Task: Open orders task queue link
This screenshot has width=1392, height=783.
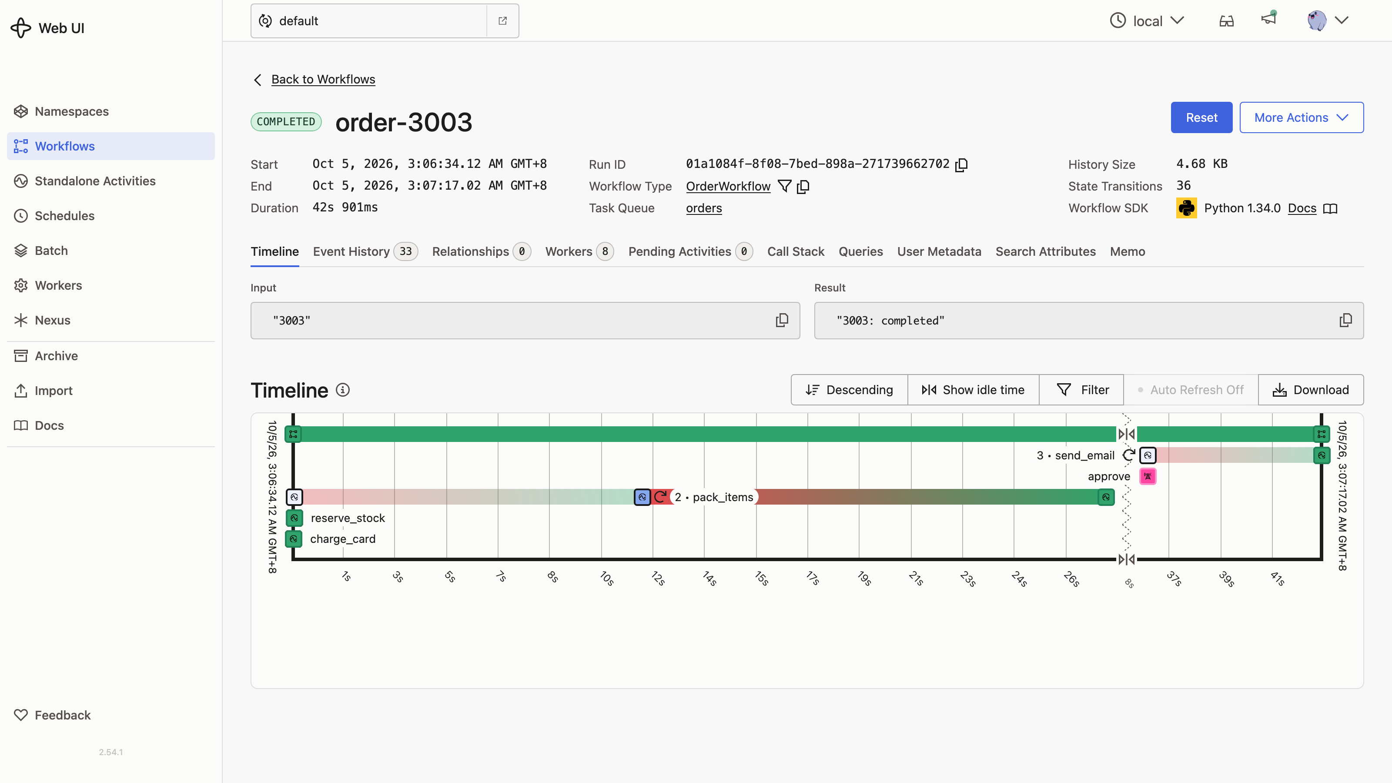Action: [703, 208]
